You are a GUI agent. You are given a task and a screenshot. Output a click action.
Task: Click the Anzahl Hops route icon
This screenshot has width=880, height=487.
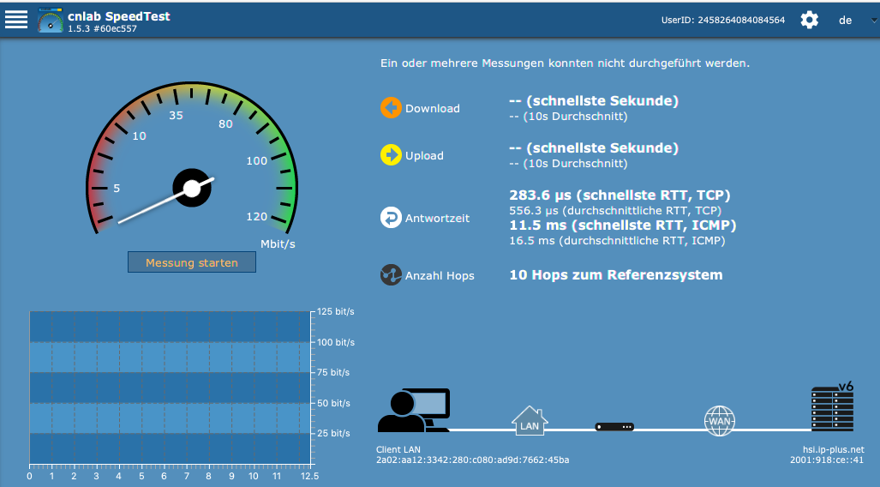click(391, 275)
